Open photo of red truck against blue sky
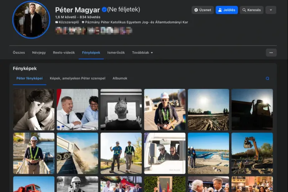 coord(34,184)
